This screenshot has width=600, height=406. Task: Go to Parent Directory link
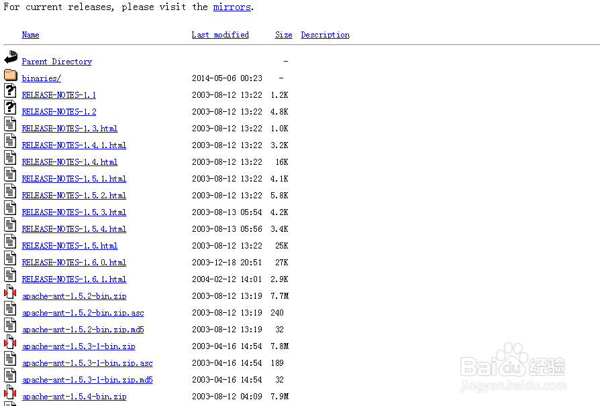[x=56, y=62]
